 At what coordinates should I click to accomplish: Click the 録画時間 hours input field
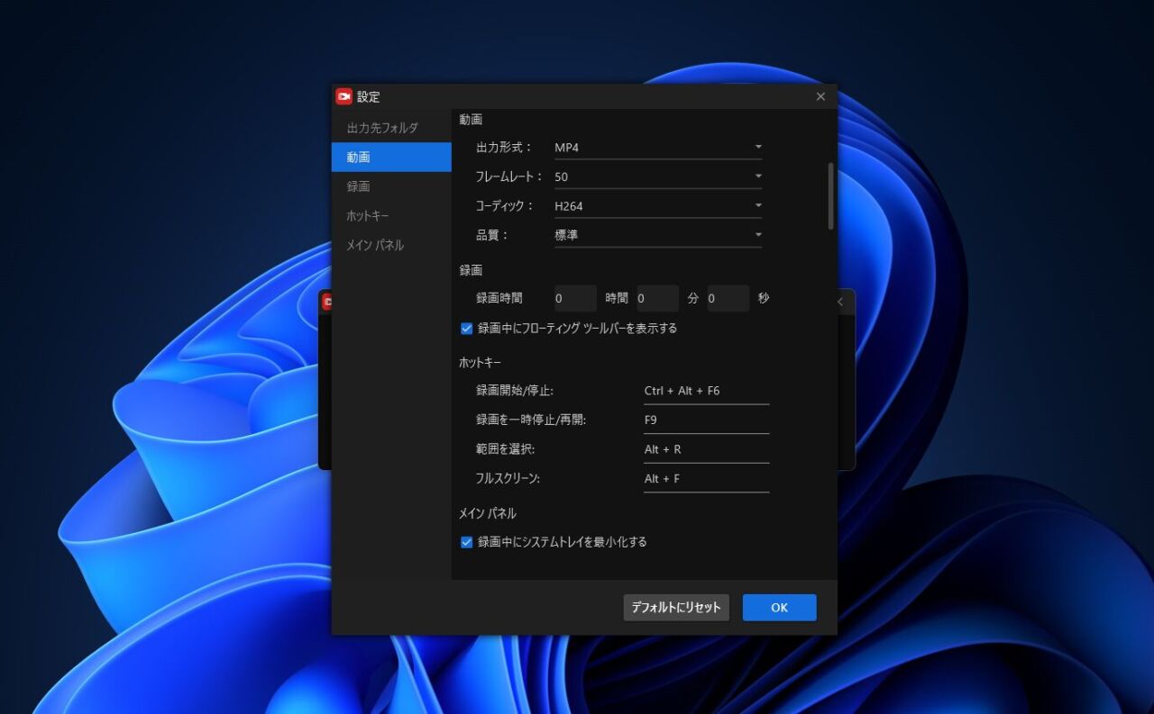click(x=575, y=298)
